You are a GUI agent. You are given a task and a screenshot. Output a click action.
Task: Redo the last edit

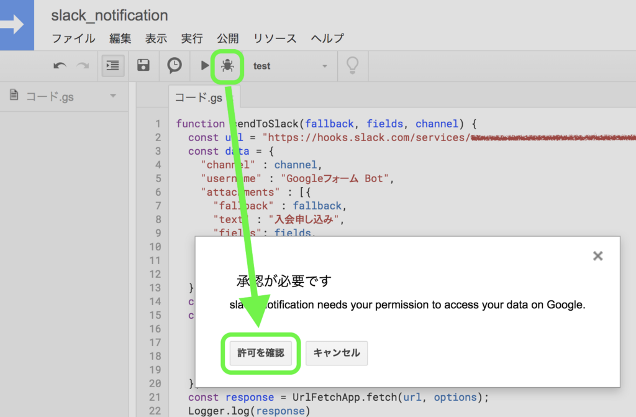(x=83, y=66)
